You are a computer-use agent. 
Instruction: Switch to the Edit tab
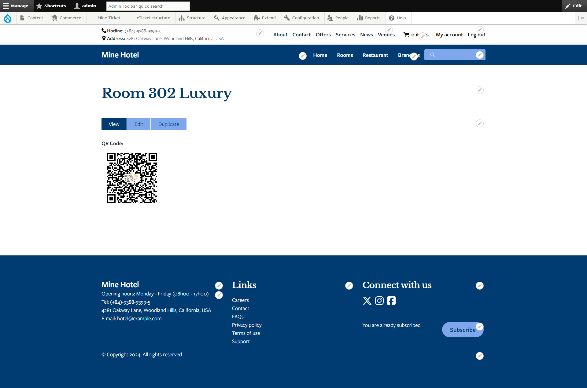(139, 124)
